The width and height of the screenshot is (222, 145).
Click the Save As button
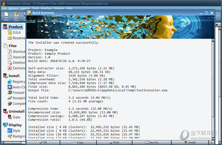click(152, 142)
